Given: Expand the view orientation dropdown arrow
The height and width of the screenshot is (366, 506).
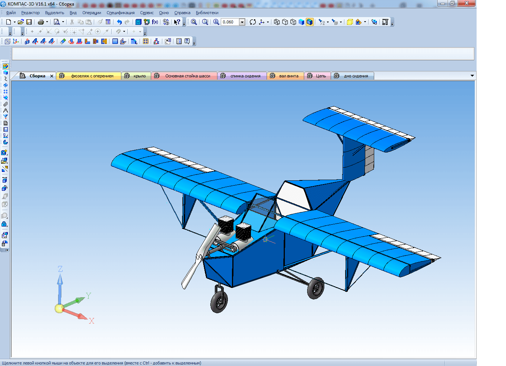Looking at the screenshot, I should pos(268,22).
